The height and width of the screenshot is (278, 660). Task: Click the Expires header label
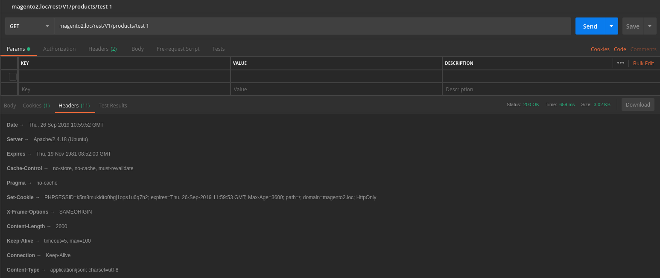(16, 154)
